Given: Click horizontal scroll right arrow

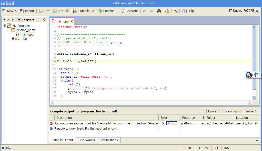Looking at the screenshot, I should (x=250, y=103).
